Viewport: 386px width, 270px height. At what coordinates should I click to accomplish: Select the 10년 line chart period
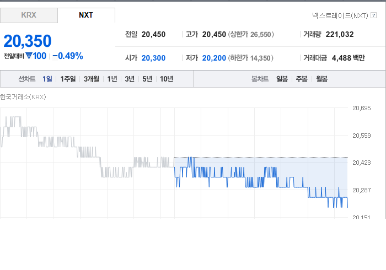pos(167,79)
